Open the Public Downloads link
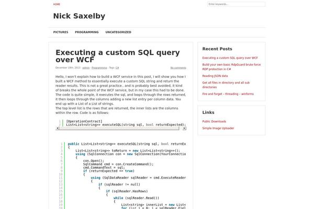This screenshot has height=209, width=314. point(214,121)
